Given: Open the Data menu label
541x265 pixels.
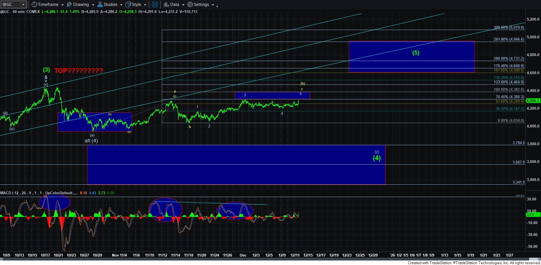Looking at the screenshot, I should click(x=175, y=5).
